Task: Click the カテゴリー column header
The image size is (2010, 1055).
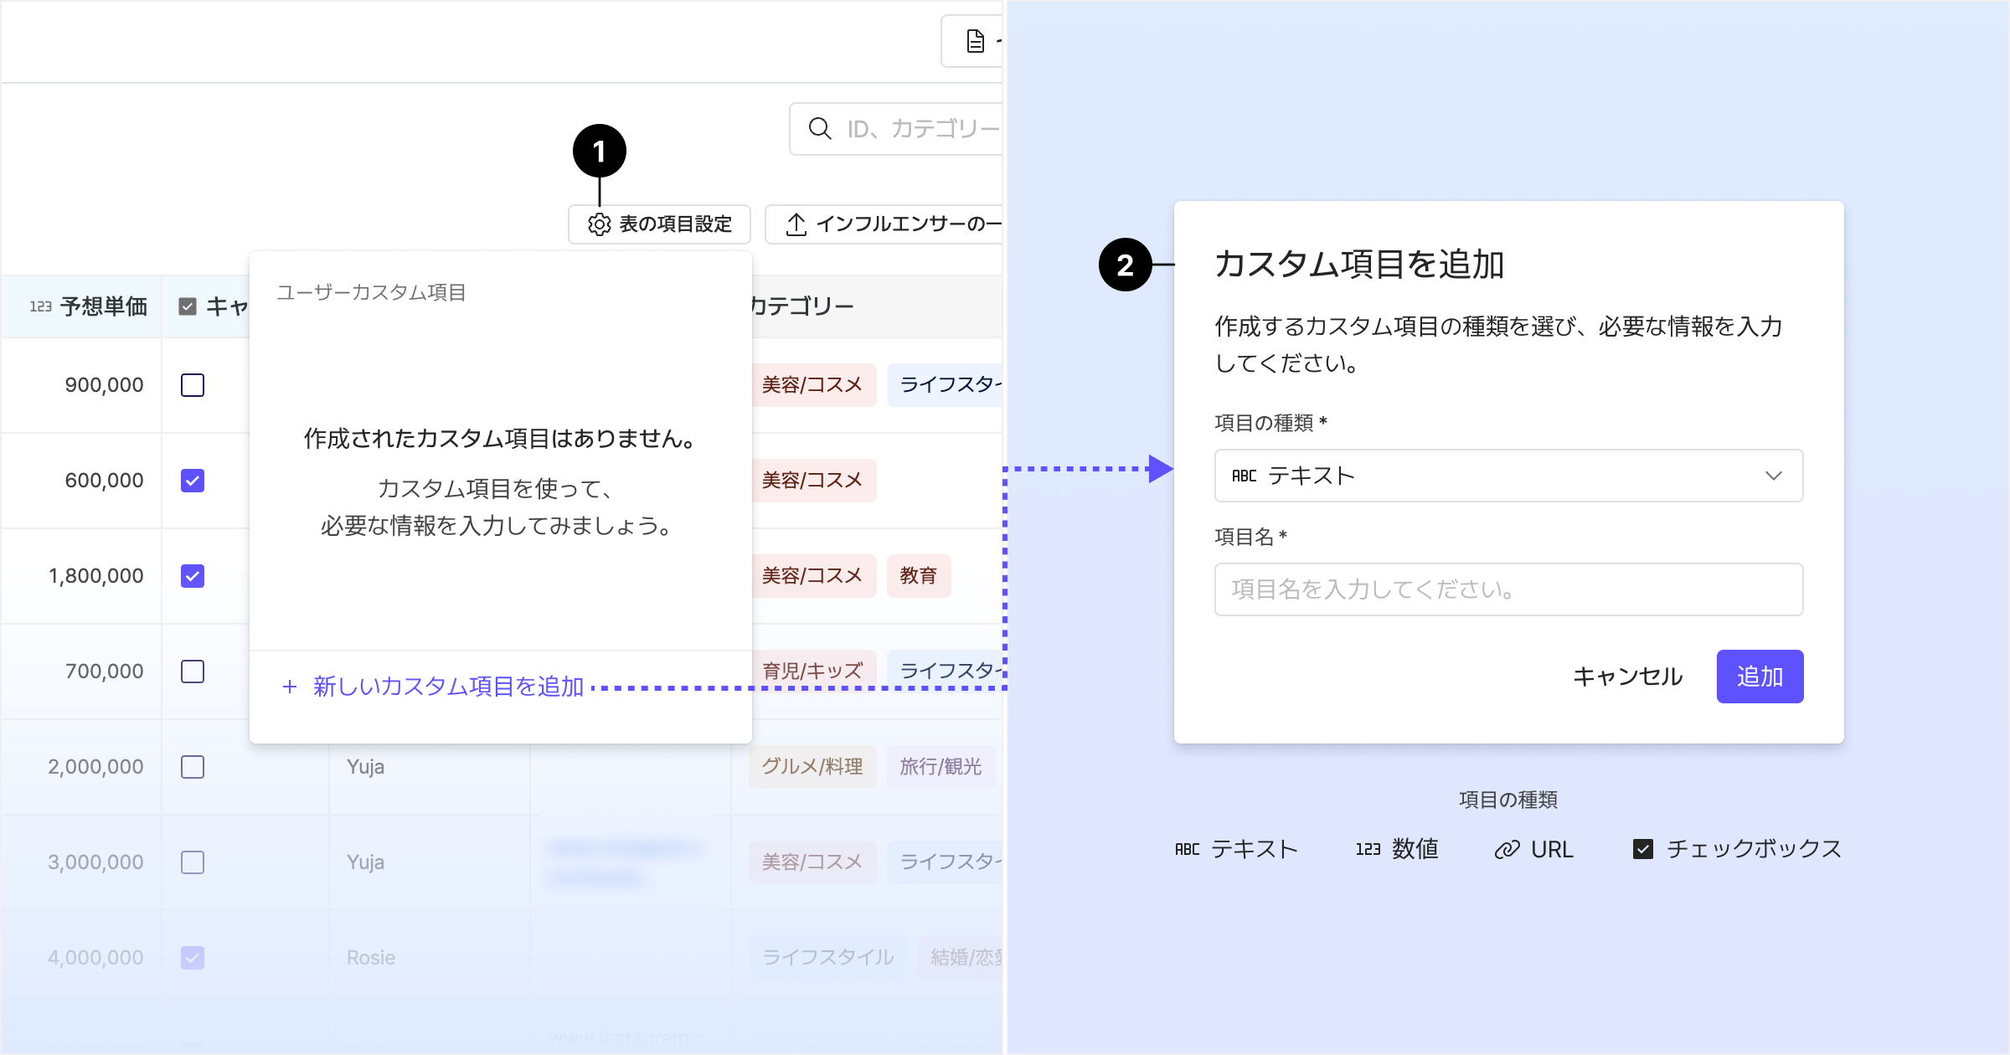Action: coord(801,306)
